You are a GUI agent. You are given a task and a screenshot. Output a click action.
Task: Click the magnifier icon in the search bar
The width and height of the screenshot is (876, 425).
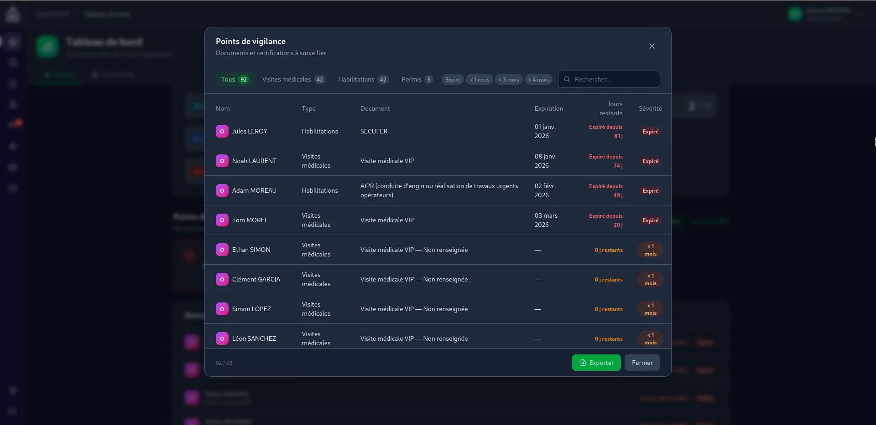pyautogui.click(x=566, y=79)
